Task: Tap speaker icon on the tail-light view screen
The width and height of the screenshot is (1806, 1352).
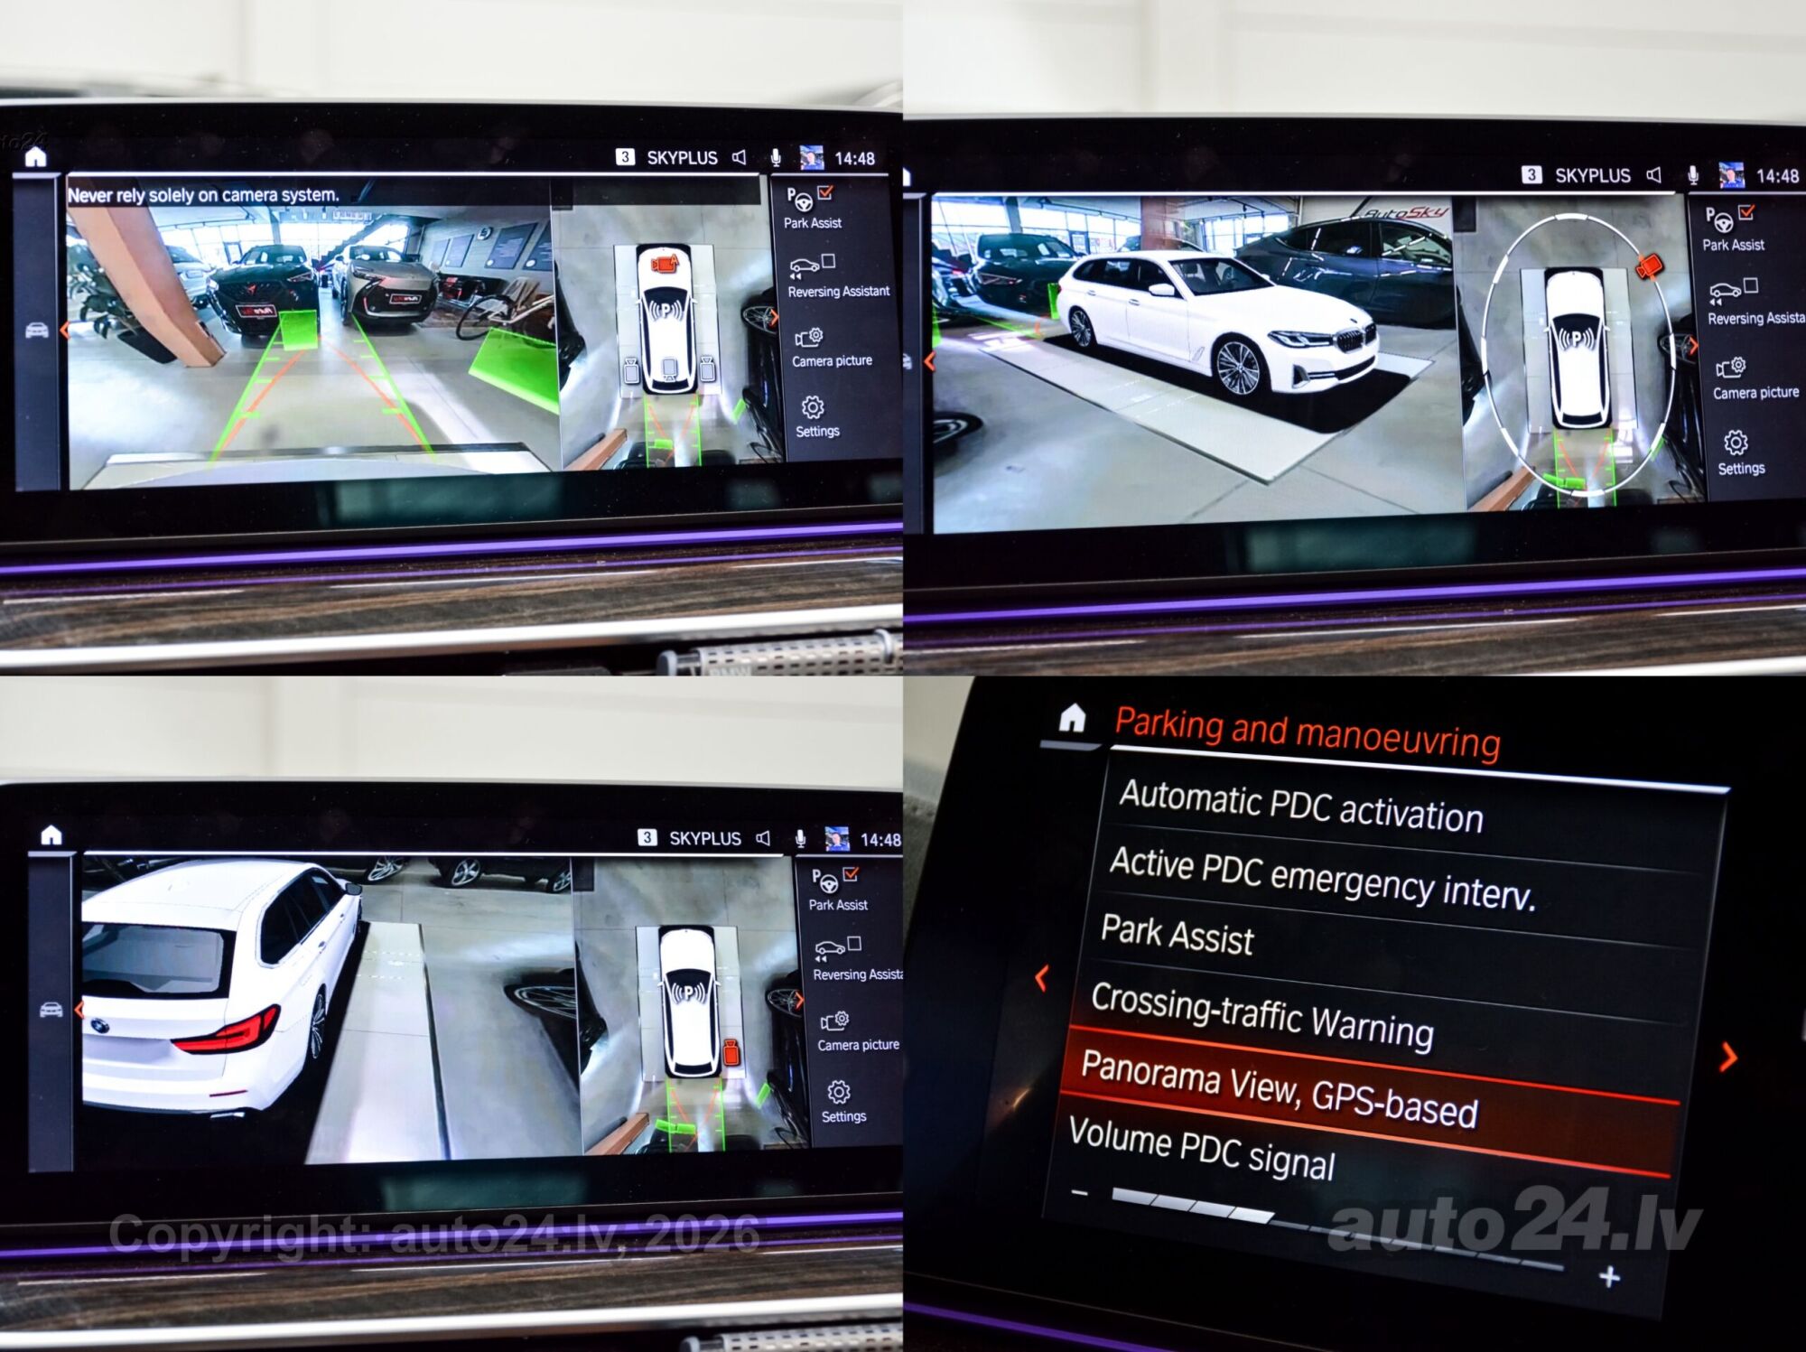Action: [764, 838]
